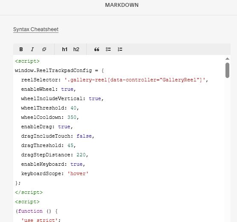The image size is (237, 222).
Task: Click the opening script tag line
Action: pyautogui.click(x=27, y=61)
